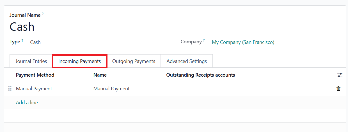Click the Add a line link
The width and height of the screenshot is (348, 132).
[27, 103]
